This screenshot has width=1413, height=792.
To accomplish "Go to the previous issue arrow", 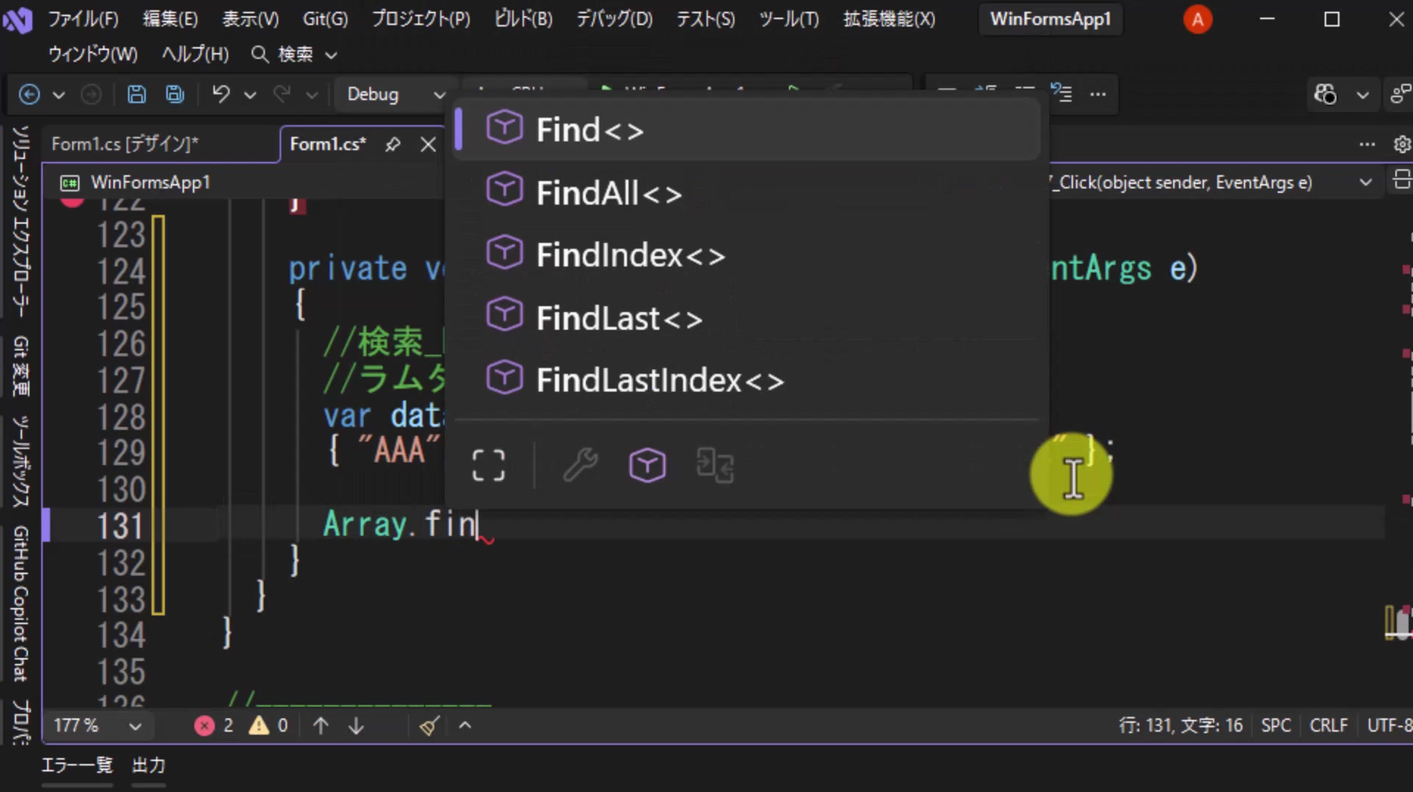I will (321, 726).
